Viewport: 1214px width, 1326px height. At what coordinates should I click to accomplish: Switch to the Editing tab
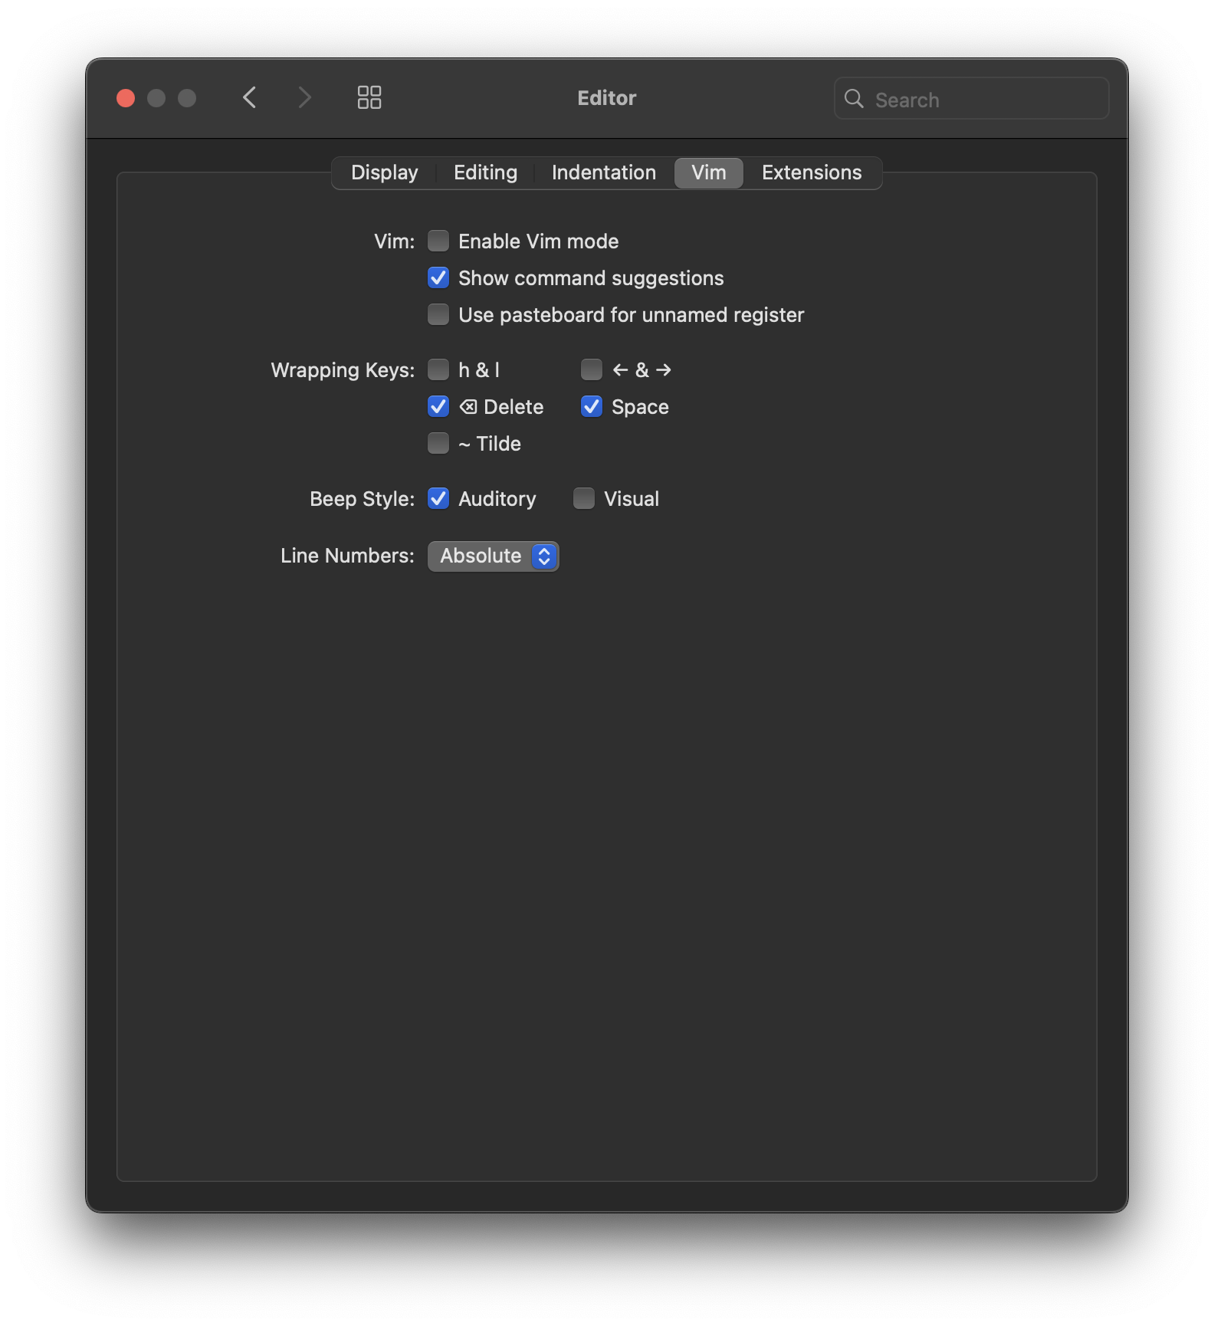point(485,172)
